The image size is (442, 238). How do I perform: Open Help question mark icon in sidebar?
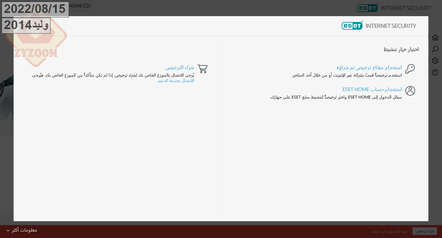click(x=435, y=72)
